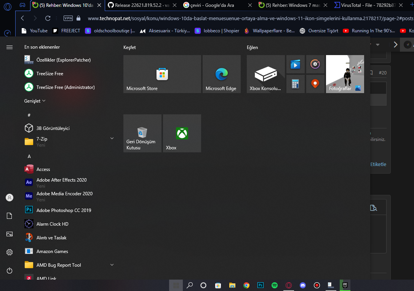Click the technopat.net address bar
This screenshot has height=291, width=414.
249,19
